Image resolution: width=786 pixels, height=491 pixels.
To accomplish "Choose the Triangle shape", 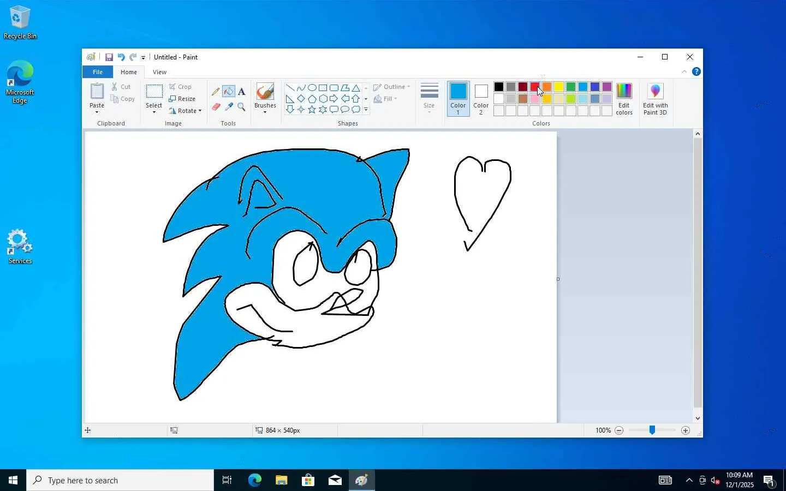I will point(355,88).
